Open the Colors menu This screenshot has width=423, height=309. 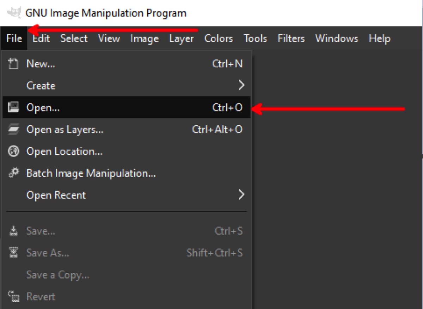click(219, 38)
